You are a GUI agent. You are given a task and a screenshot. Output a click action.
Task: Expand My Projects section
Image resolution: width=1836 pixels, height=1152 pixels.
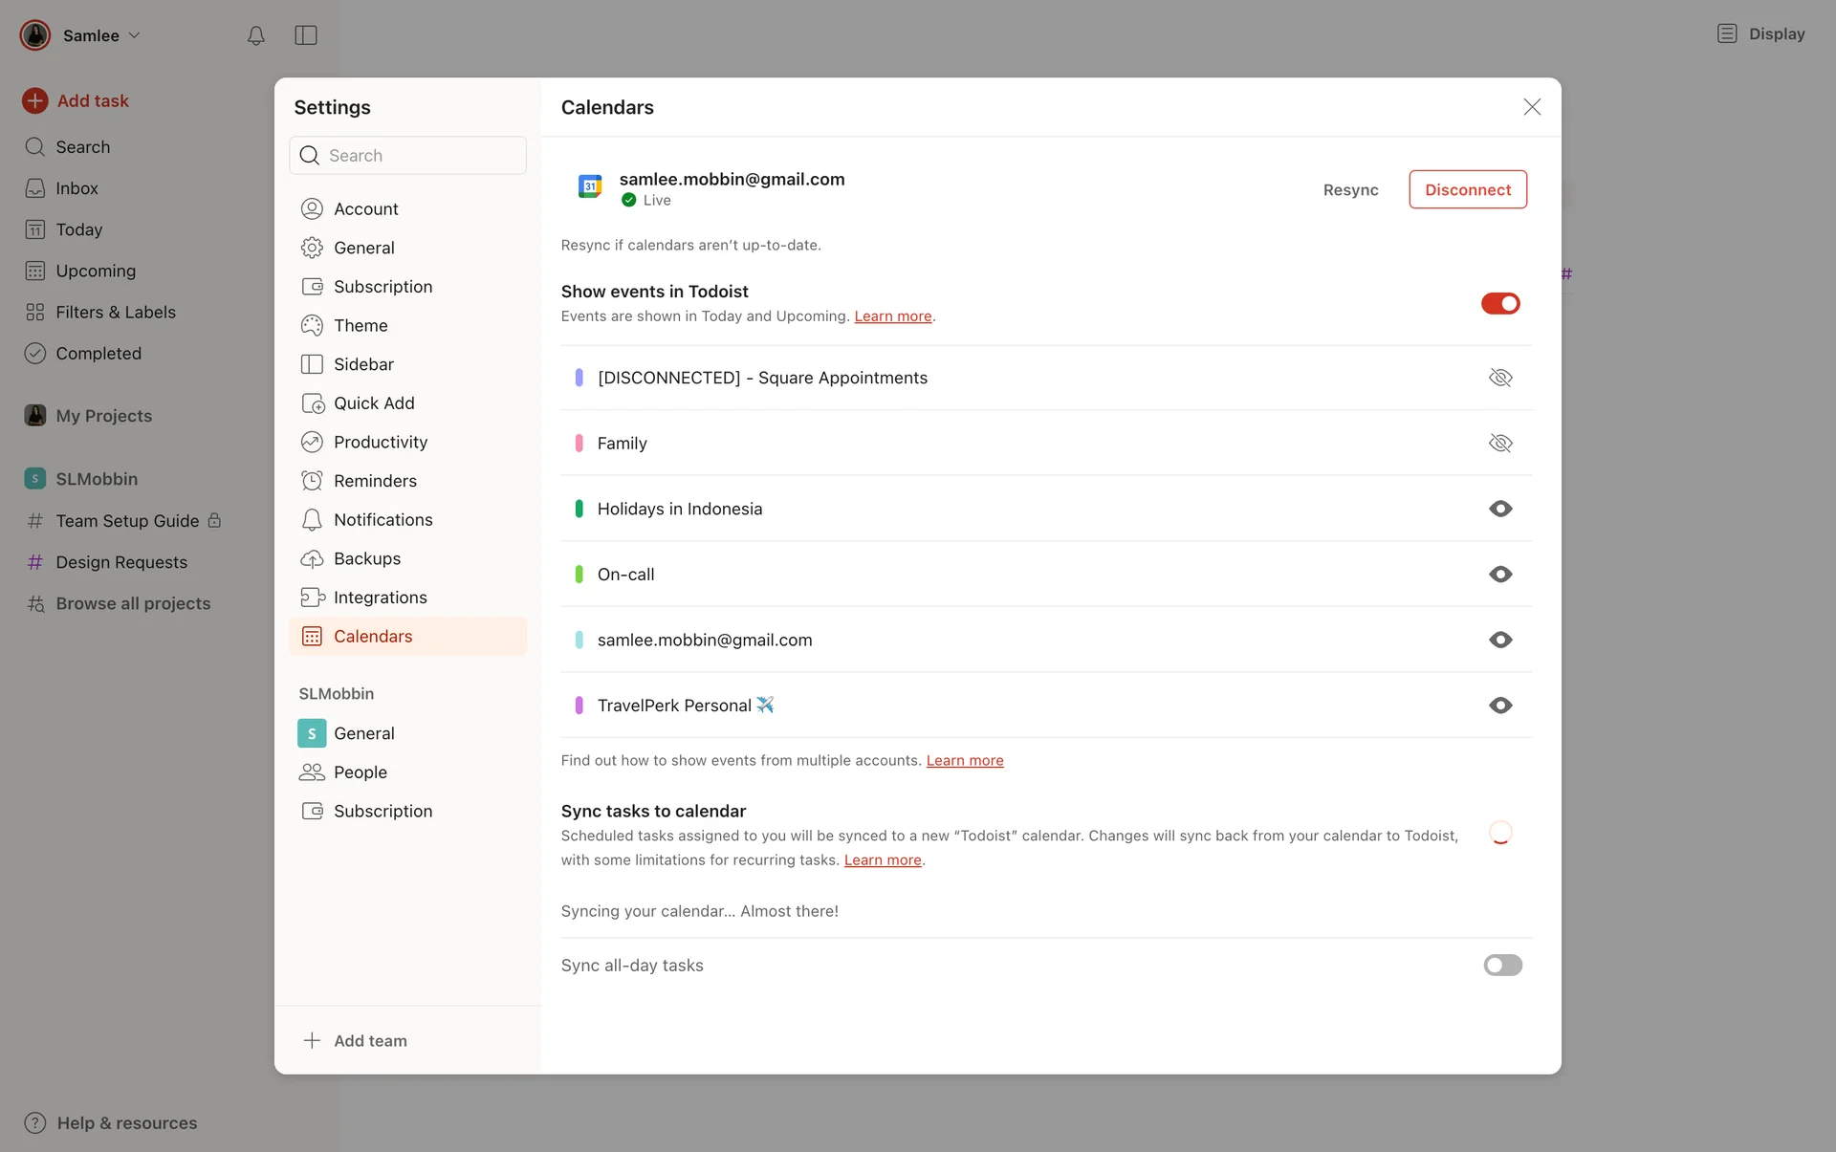click(103, 415)
